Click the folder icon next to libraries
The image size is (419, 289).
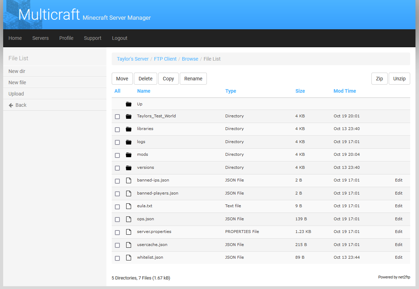(x=128, y=129)
